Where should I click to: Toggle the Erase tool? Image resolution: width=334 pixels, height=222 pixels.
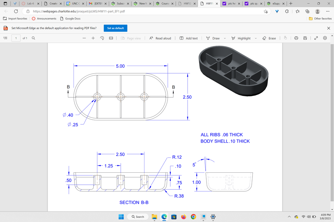pos(269,38)
